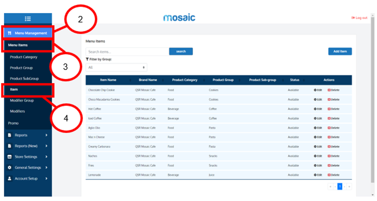Viewport: 377px width, 201px height.
Task: Delete the Hot Coffee item
Action: [x=333, y=109]
